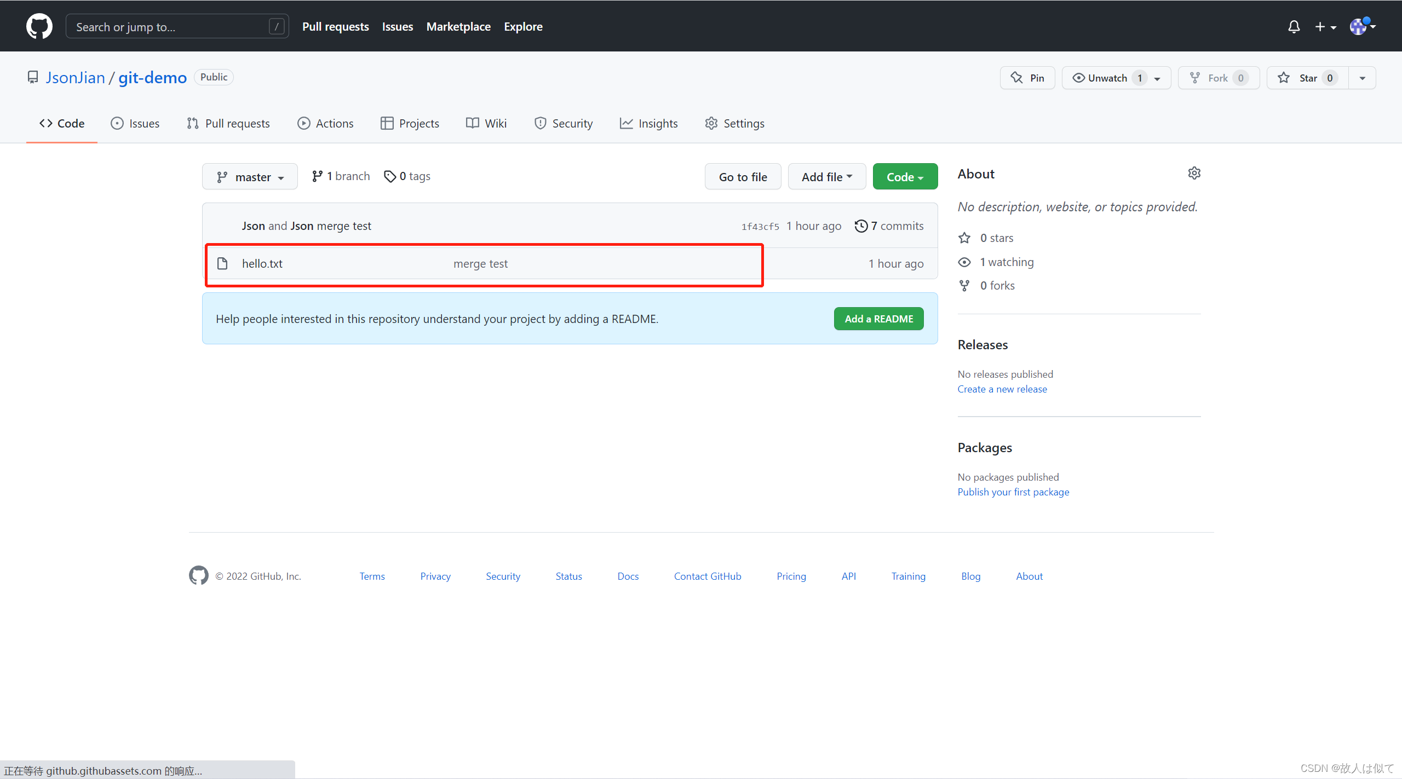The image size is (1402, 779).
Task: Open latest commit message merge test
Action: 344,226
